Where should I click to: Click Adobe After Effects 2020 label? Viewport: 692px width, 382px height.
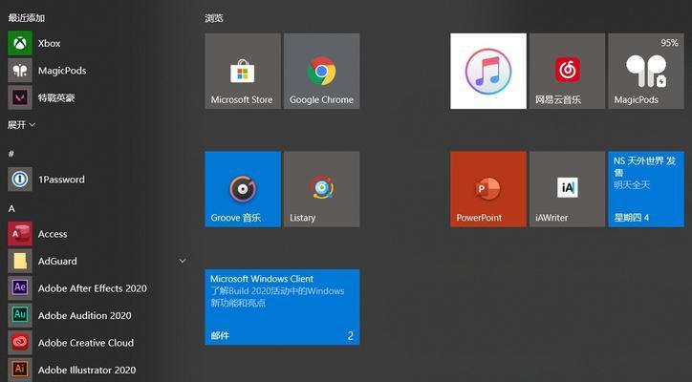(93, 288)
